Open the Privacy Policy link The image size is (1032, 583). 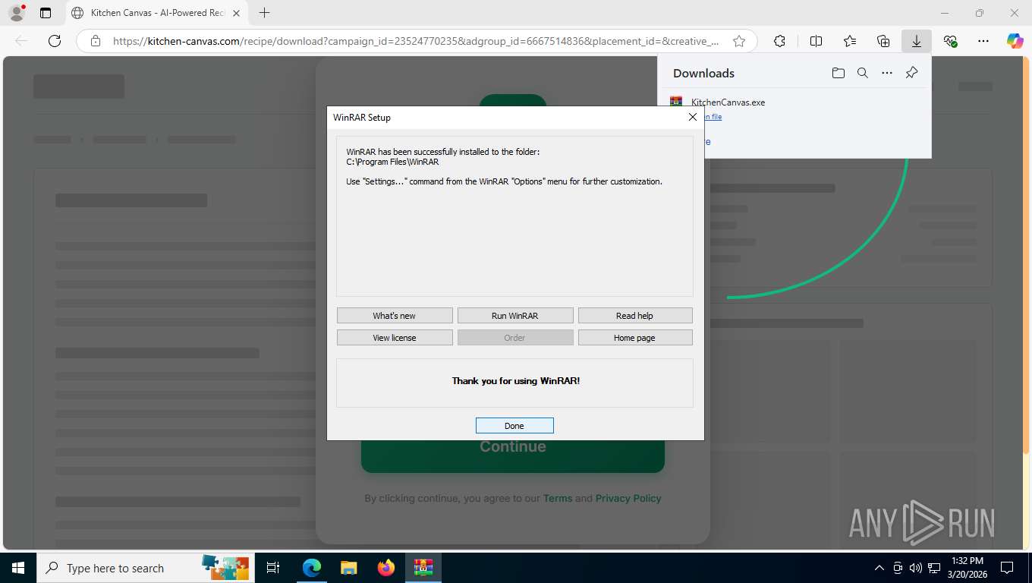pyautogui.click(x=628, y=499)
